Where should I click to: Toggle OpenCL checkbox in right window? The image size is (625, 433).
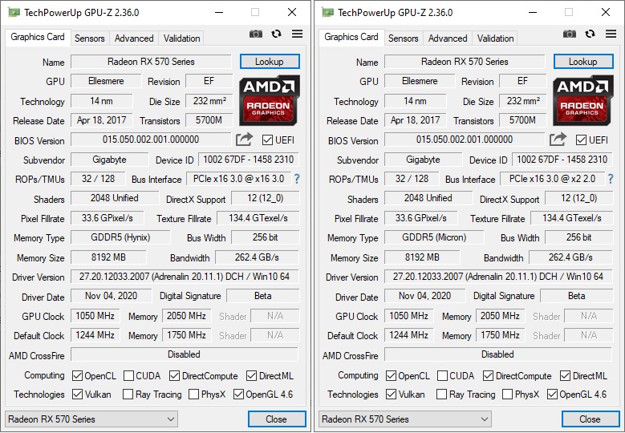click(391, 375)
